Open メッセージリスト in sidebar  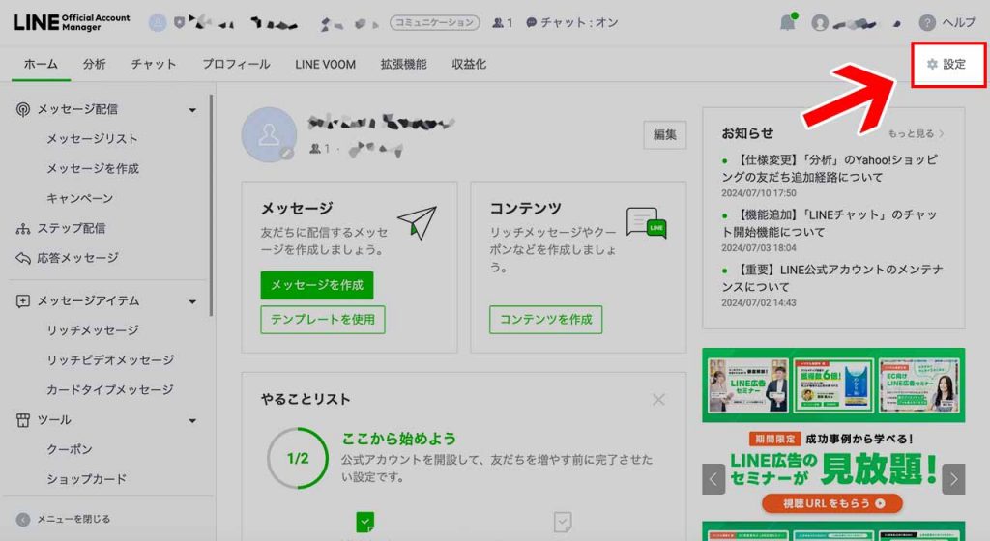92,139
